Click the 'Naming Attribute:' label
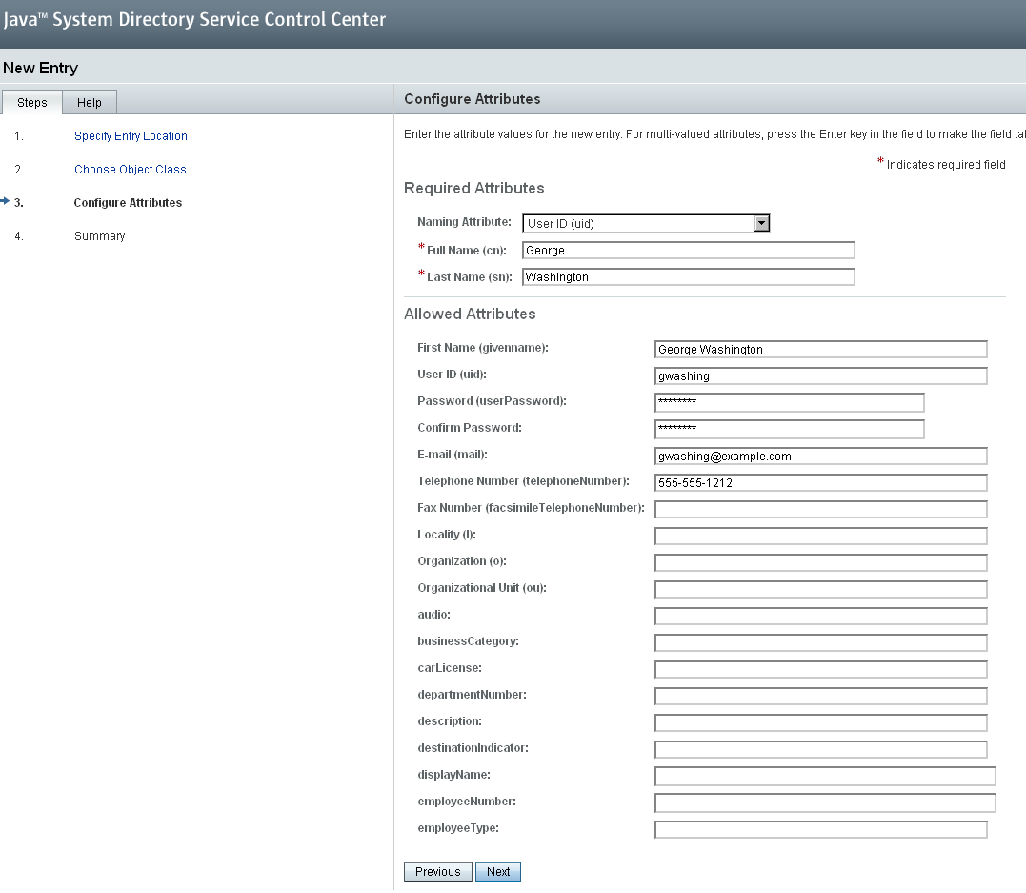The image size is (1026, 893). pyautogui.click(x=465, y=222)
